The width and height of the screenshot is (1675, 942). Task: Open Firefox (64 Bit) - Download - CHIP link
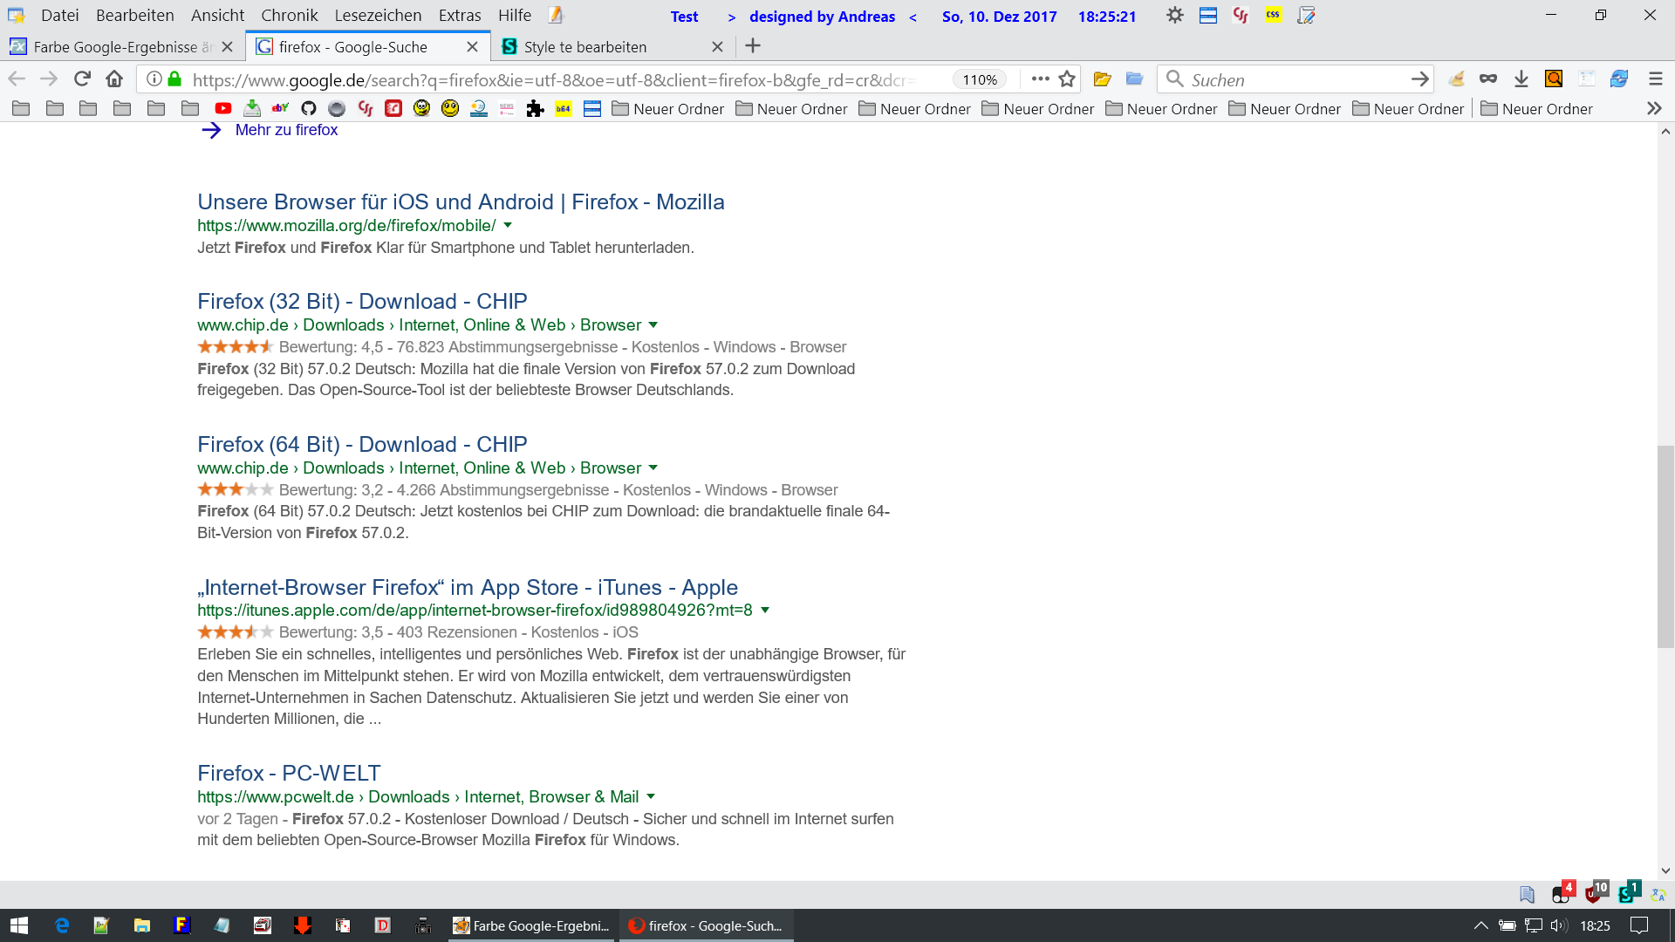point(362,444)
